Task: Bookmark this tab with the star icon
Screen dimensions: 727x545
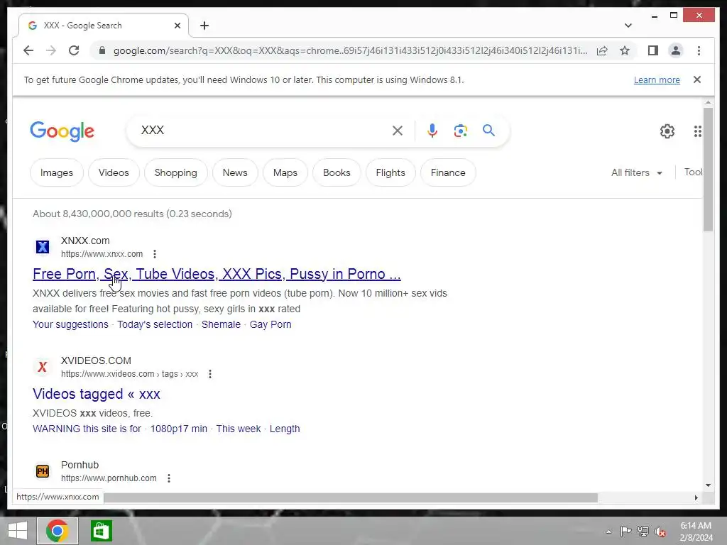Action: tap(625, 50)
